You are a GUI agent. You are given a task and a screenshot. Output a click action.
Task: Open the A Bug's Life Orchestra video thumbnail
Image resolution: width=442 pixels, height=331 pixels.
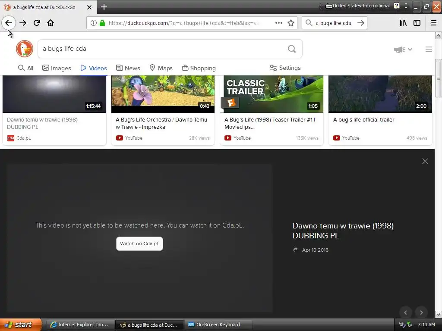coord(163,94)
